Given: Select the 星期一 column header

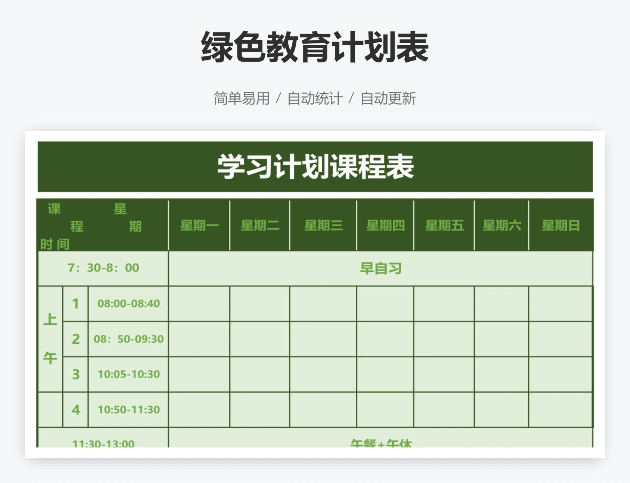Looking at the screenshot, I should 199,225.
